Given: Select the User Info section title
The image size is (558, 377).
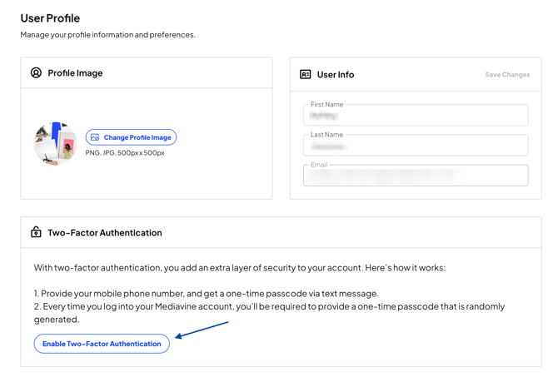Looking at the screenshot, I should point(336,75).
